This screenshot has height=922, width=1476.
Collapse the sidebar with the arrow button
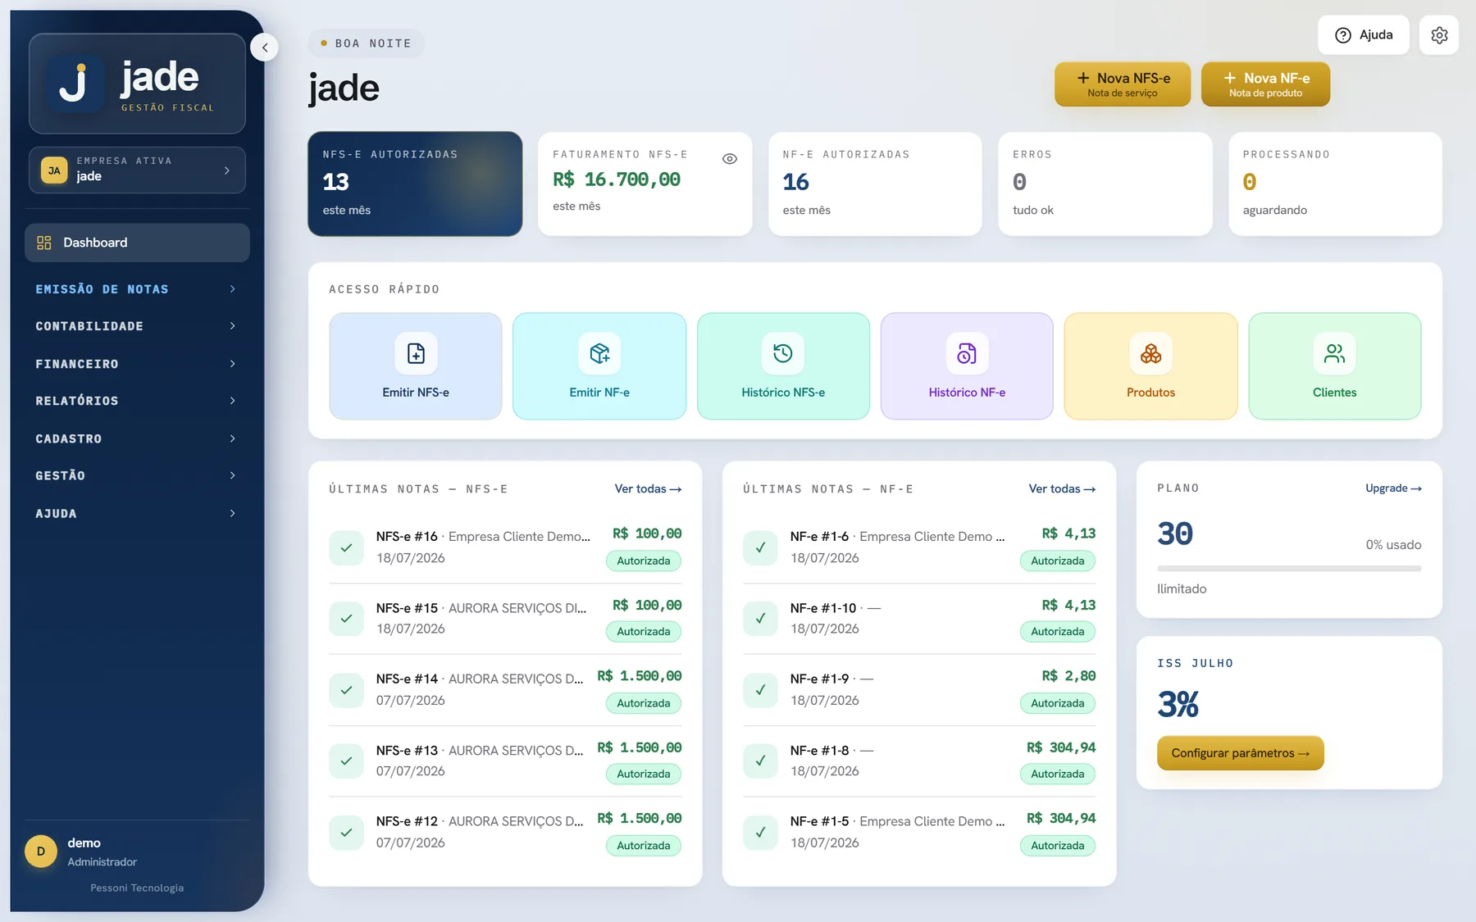pos(264,48)
